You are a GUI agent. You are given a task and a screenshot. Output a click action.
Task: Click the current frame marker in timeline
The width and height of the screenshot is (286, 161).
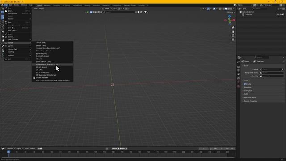8,152
